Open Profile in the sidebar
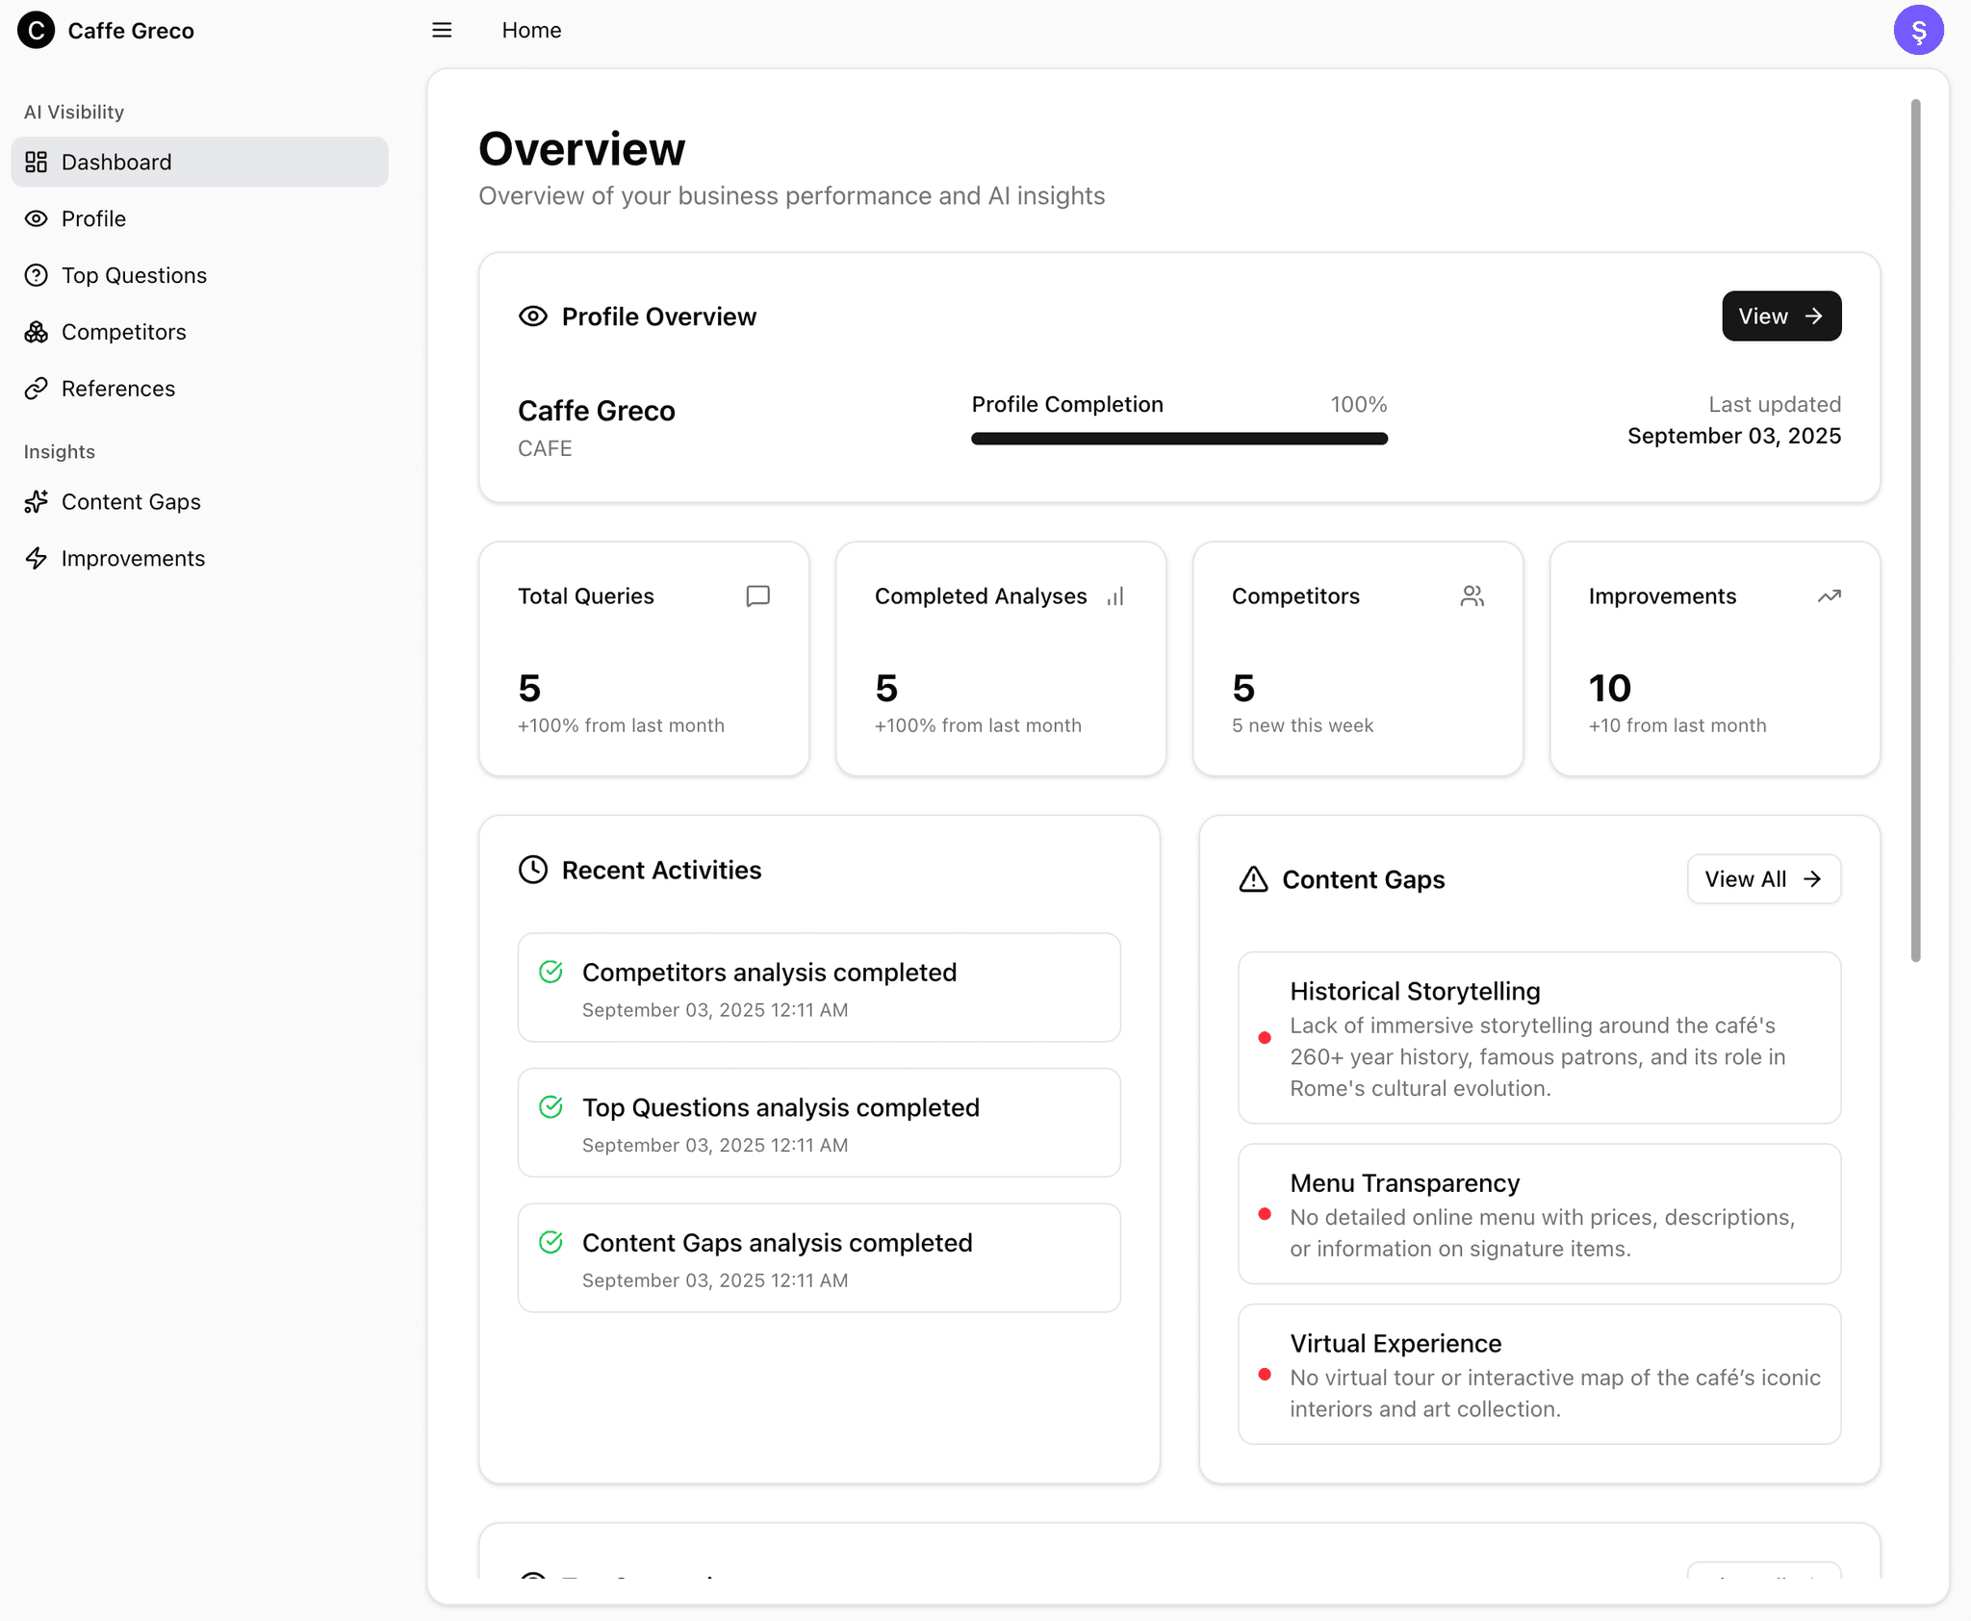Viewport: 1971px width, 1621px height. coord(93,218)
